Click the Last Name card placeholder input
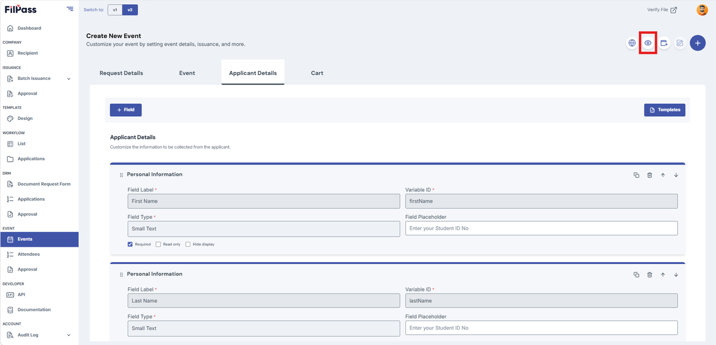This screenshot has width=716, height=345. click(541, 328)
